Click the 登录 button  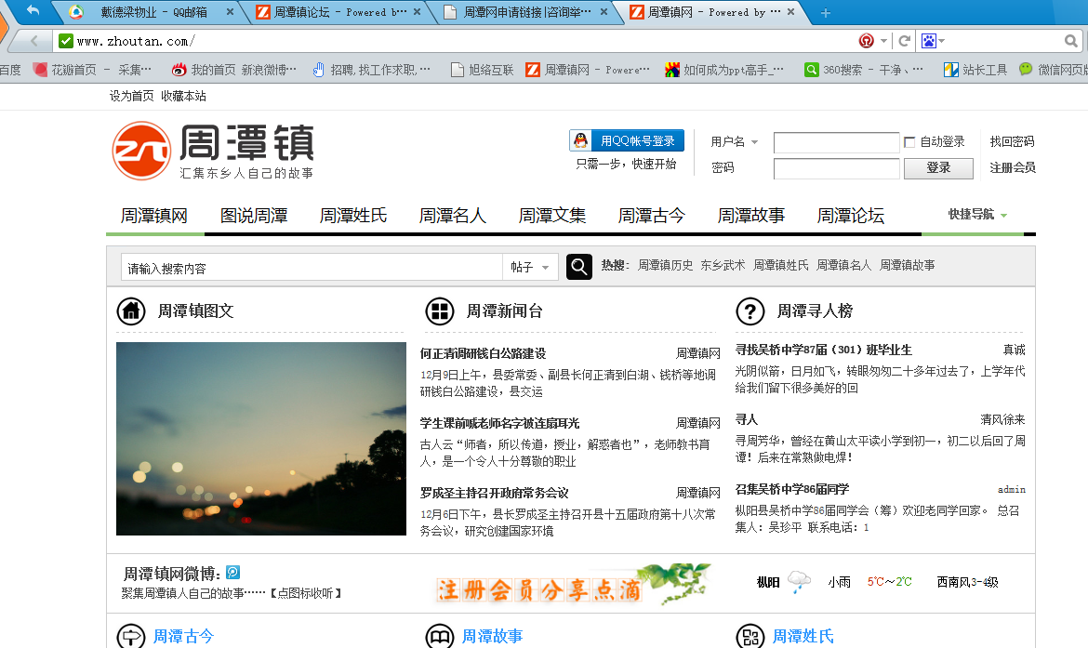(938, 168)
